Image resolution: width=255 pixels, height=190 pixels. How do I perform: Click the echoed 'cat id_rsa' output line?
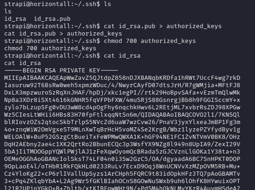click(23, 63)
